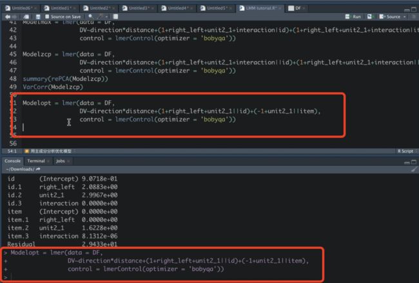419x283 pixels.
Task: Close the Untitled5 tab
Action: [231, 8]
